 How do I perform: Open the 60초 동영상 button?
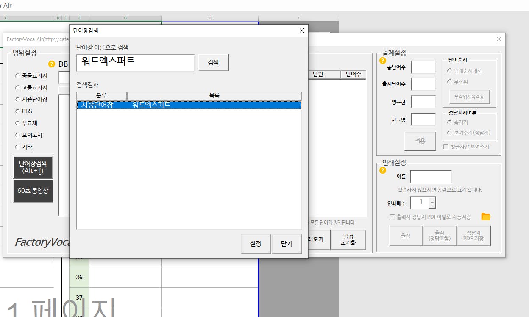(x=33, y=191)
